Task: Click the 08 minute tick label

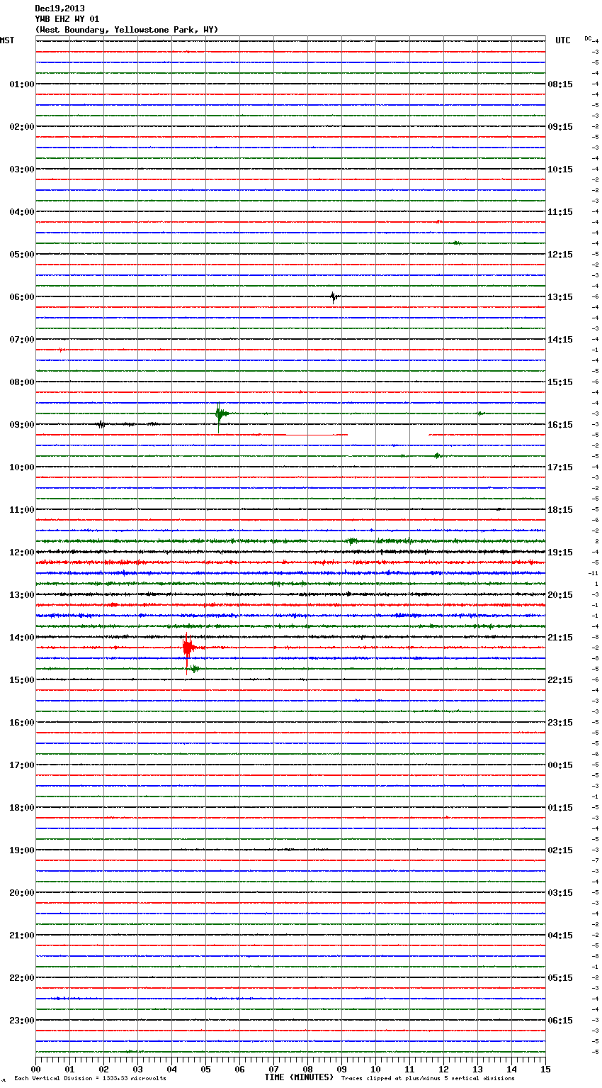Action: click(307, 1069)
